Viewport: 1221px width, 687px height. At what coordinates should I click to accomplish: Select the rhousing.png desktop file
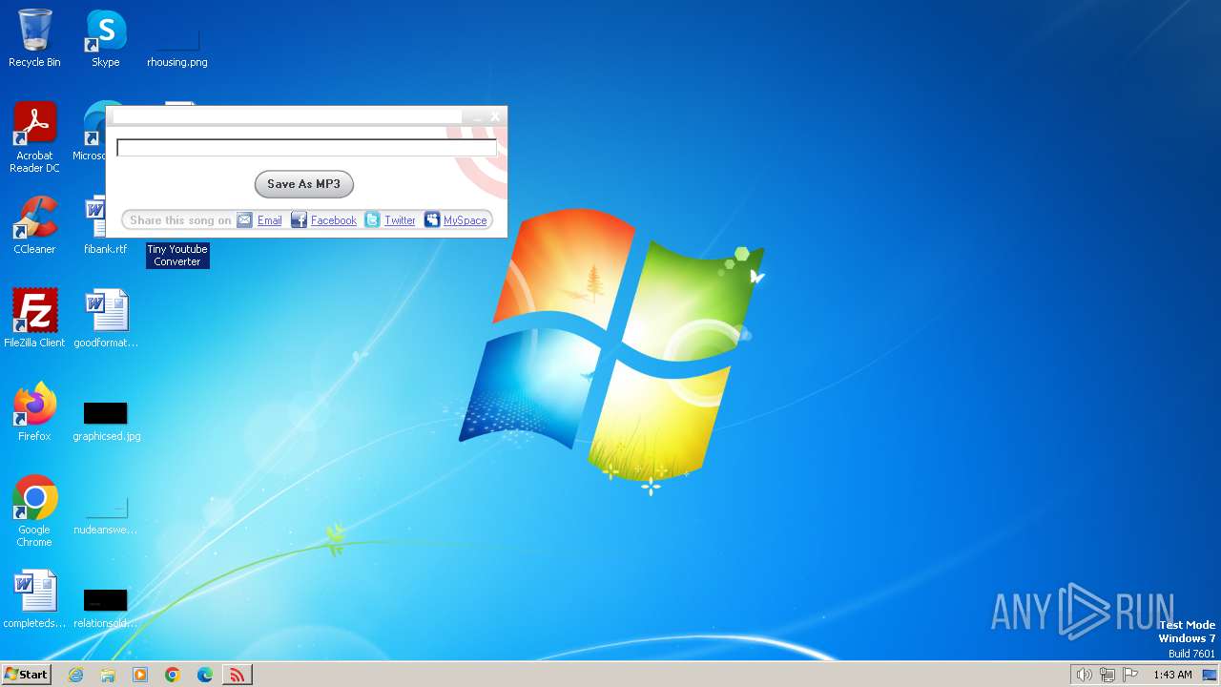[x=177, y=48]
